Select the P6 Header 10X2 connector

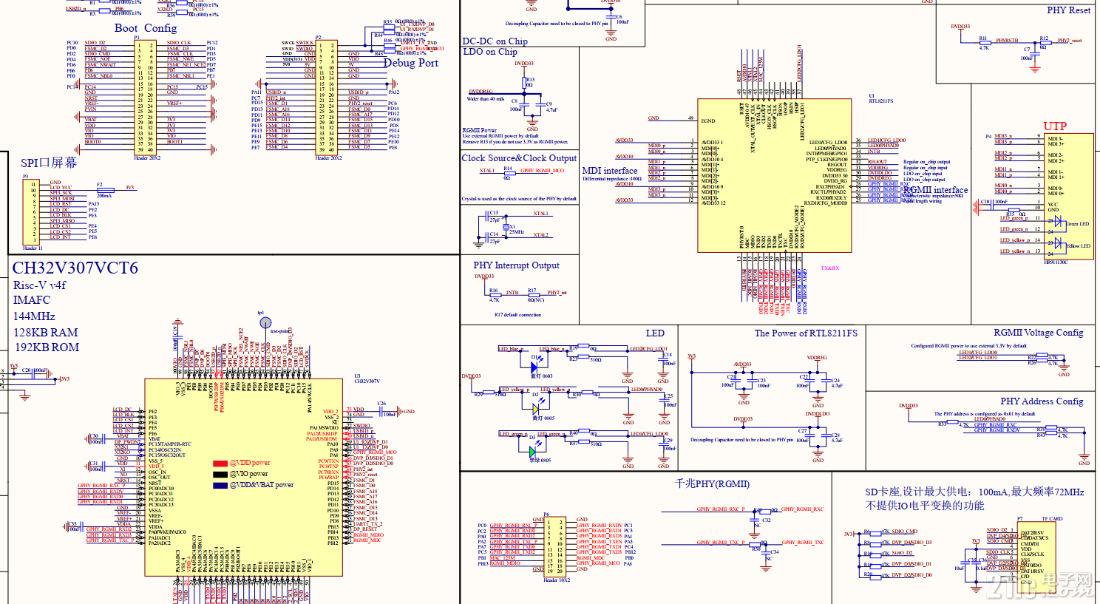[554, 546]
